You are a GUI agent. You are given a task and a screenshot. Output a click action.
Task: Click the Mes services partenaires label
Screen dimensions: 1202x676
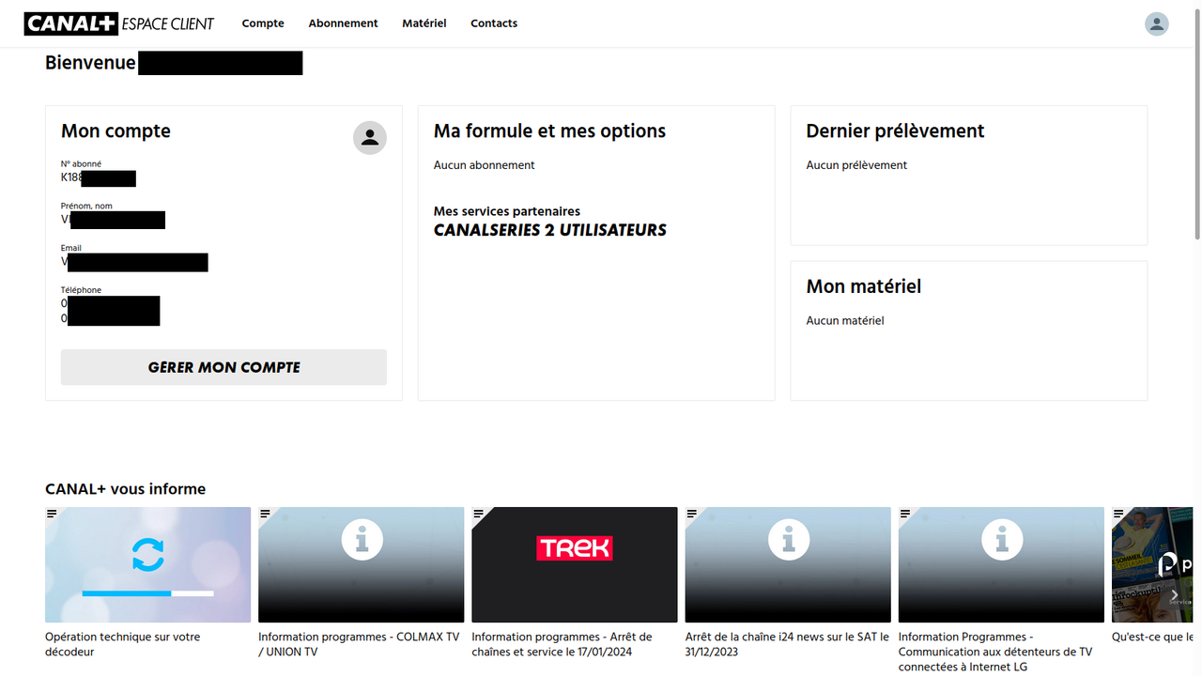(x=507, y=211)
